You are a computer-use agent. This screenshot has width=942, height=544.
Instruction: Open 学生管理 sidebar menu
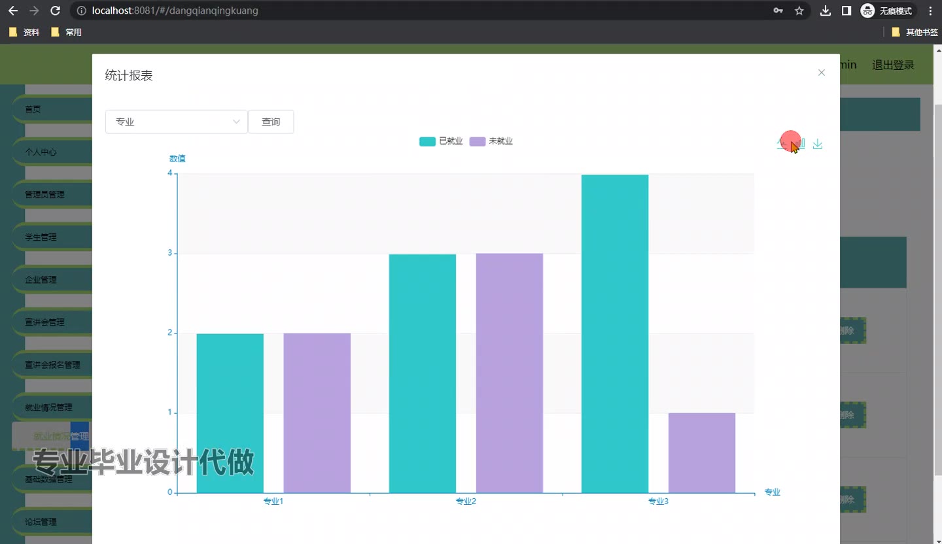click(52, 237)
